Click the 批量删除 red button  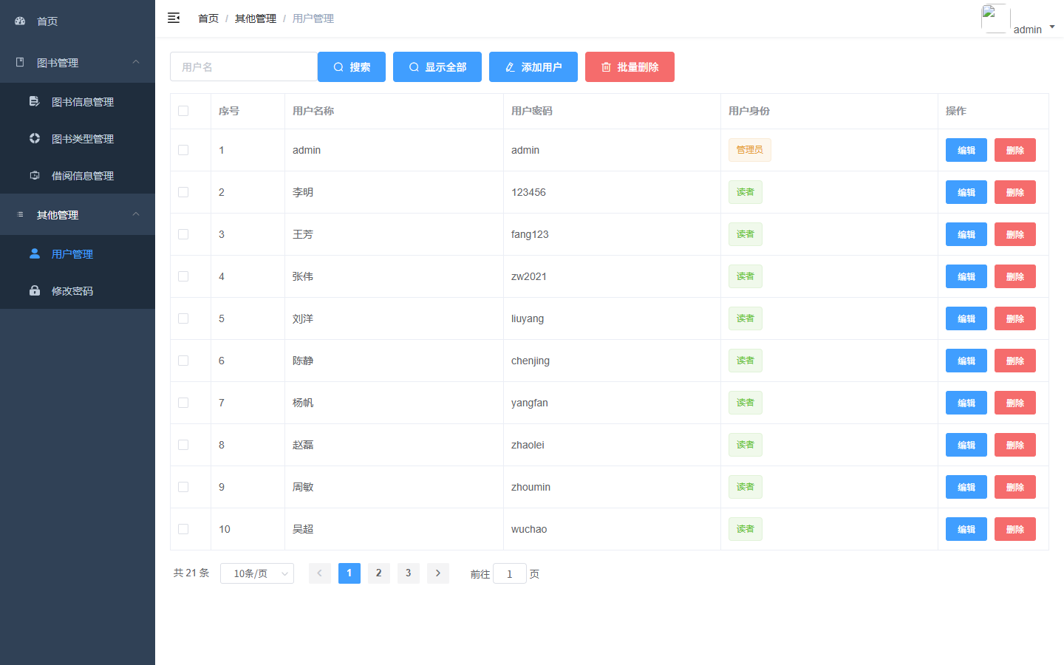(x=630, y=66)
